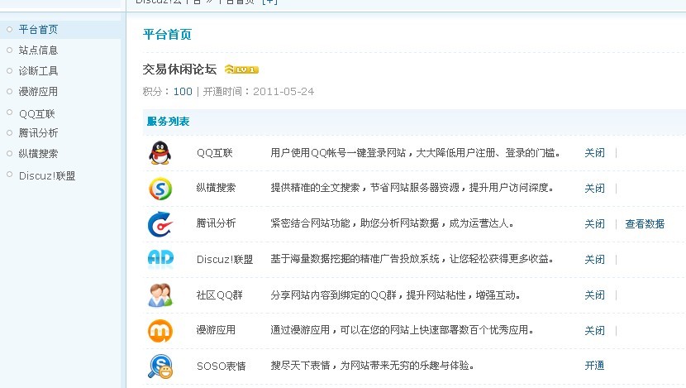Viewport: 686px width, 388px height.
Task: Click the 腾讯分析 name in the service list
Action: pyautogui.click(x=216, y=223)
